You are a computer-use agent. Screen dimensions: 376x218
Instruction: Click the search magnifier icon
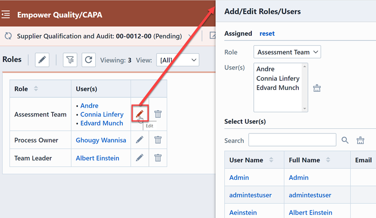coord(345,140)
